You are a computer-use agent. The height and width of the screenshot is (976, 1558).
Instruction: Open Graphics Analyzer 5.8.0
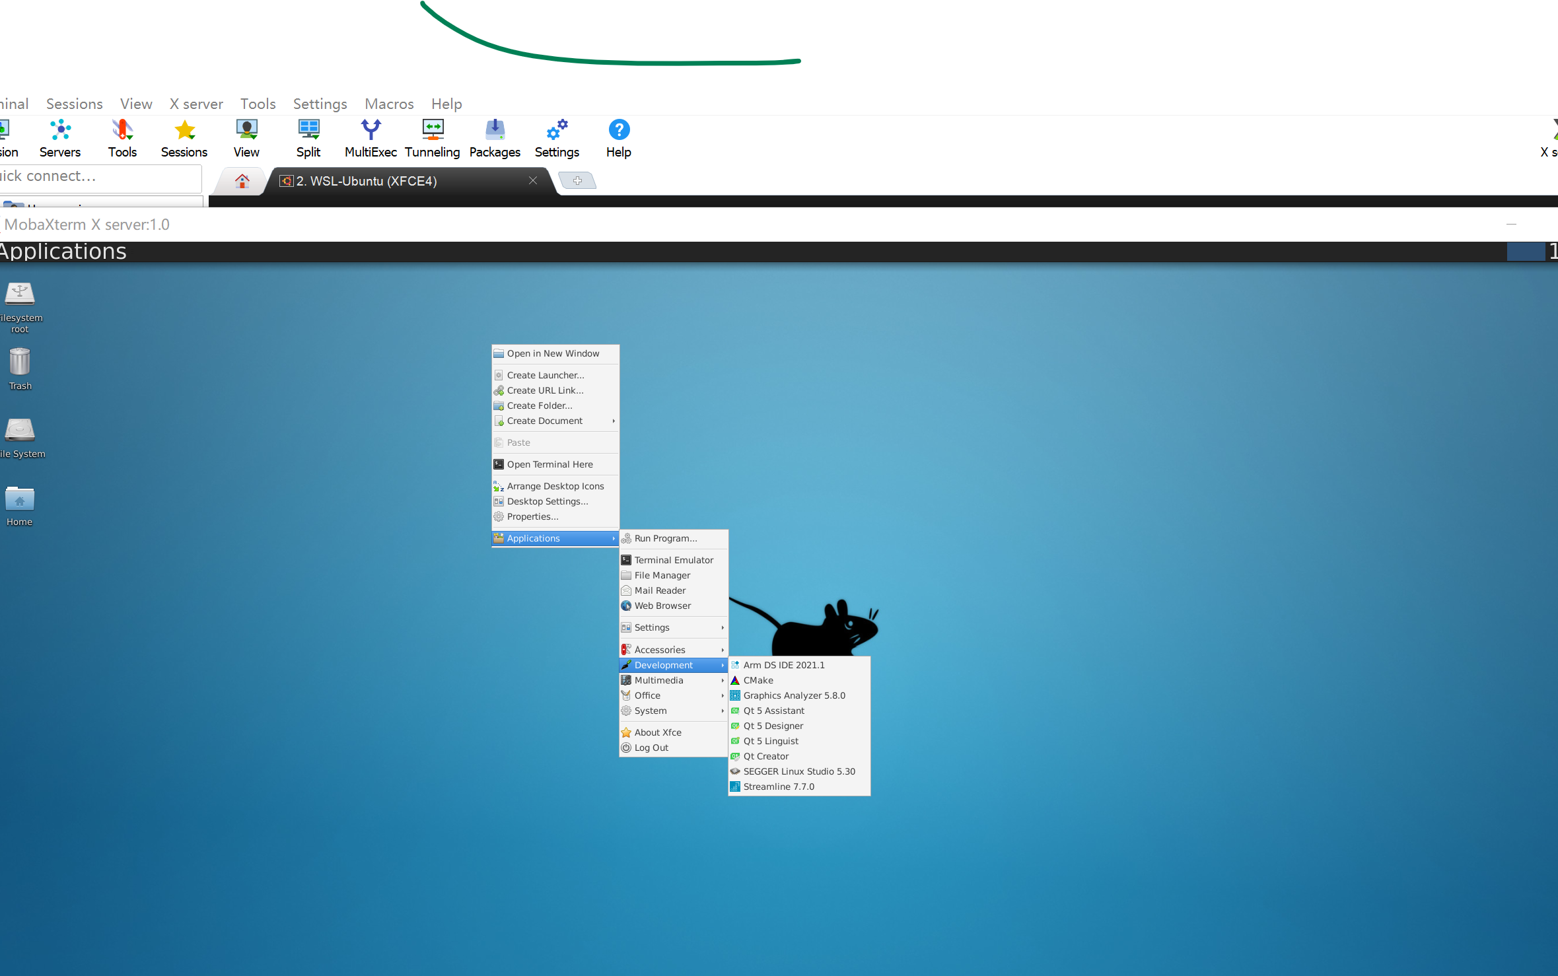tap(799, 695)
